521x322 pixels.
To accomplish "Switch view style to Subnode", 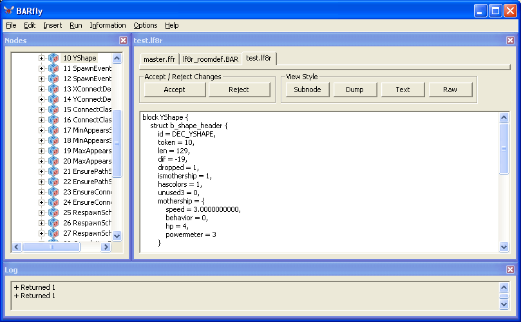I will 307,90.
